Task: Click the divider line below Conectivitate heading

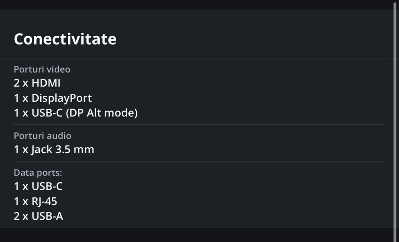Action: (199, 58)
